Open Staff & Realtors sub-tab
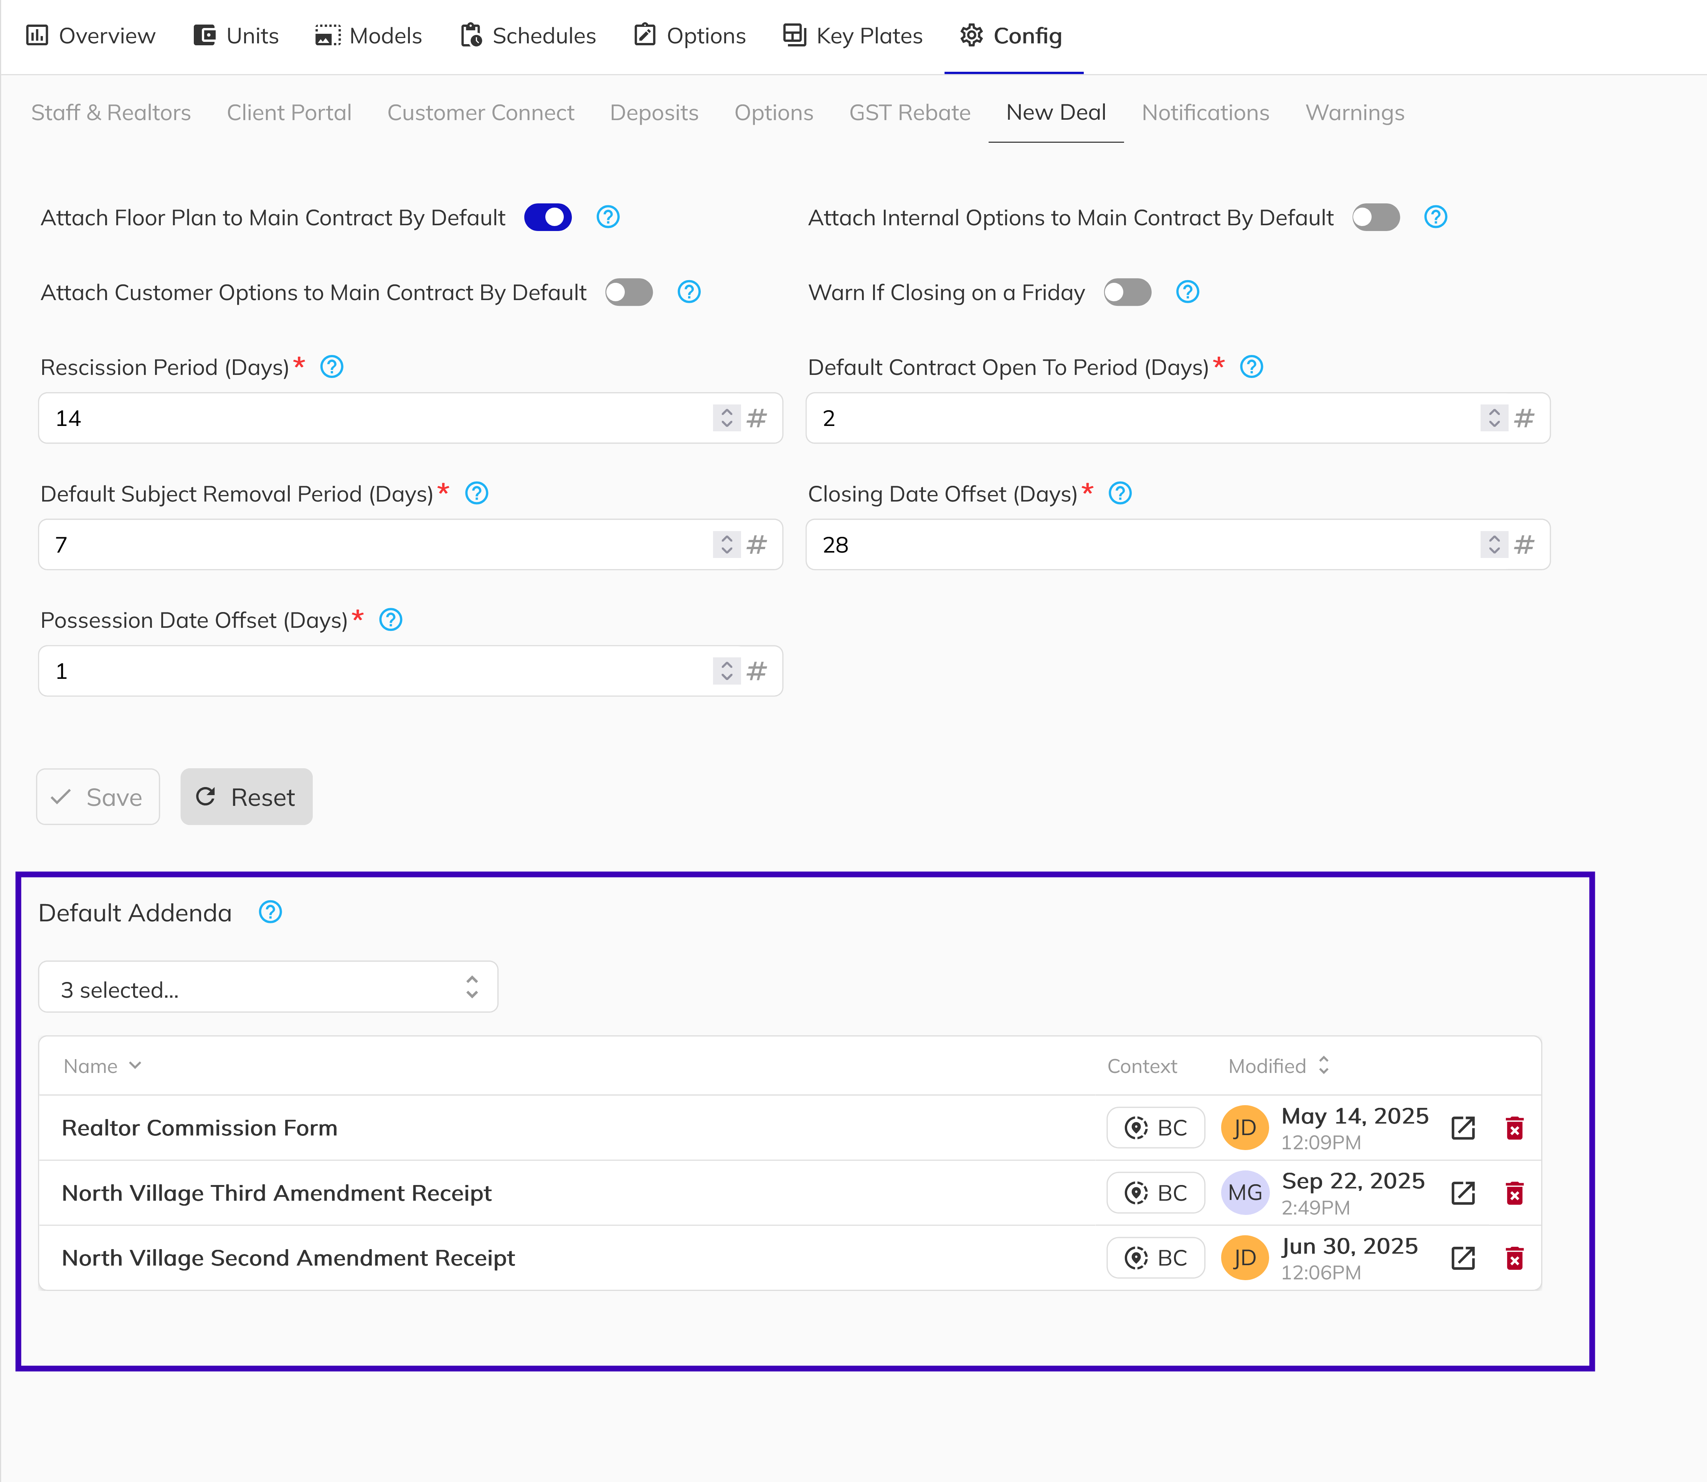The width and height of the screenshot is (1707, 1482). 111,112
